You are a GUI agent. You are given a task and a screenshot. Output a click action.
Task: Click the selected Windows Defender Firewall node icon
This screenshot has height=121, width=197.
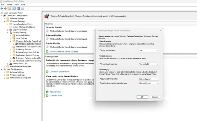(17, 44)
